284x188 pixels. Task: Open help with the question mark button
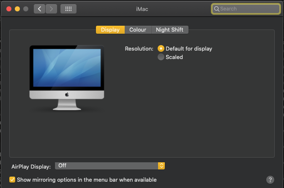pyautogui.click(x=270, y=180)
